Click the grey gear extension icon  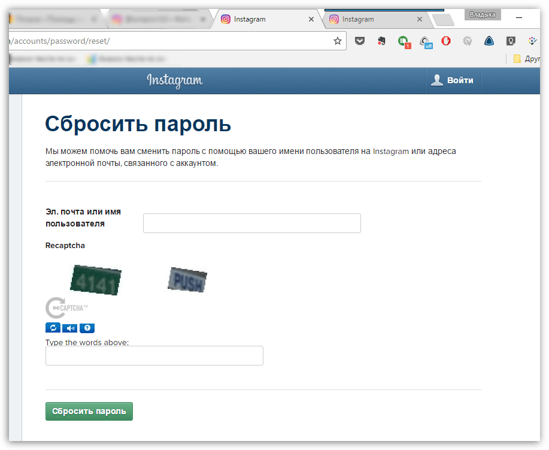(468, 41)
